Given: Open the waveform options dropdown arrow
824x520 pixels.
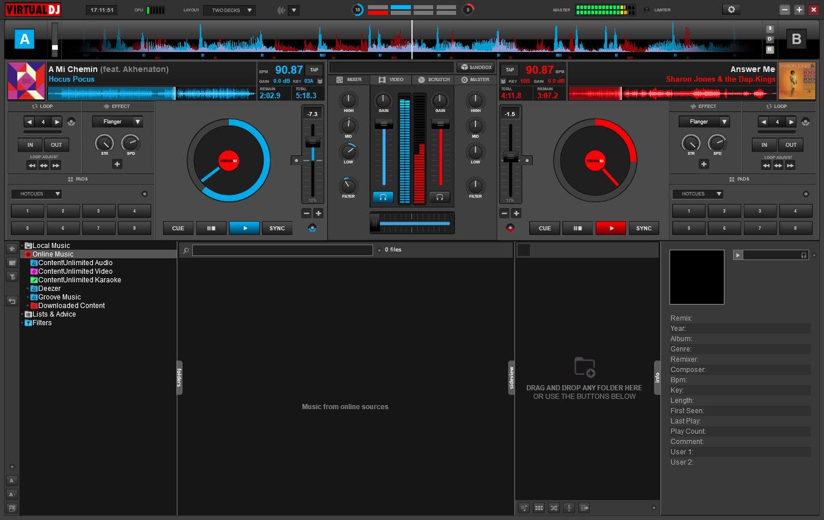Looking at the screenshot, I should [x=294, y=10].
